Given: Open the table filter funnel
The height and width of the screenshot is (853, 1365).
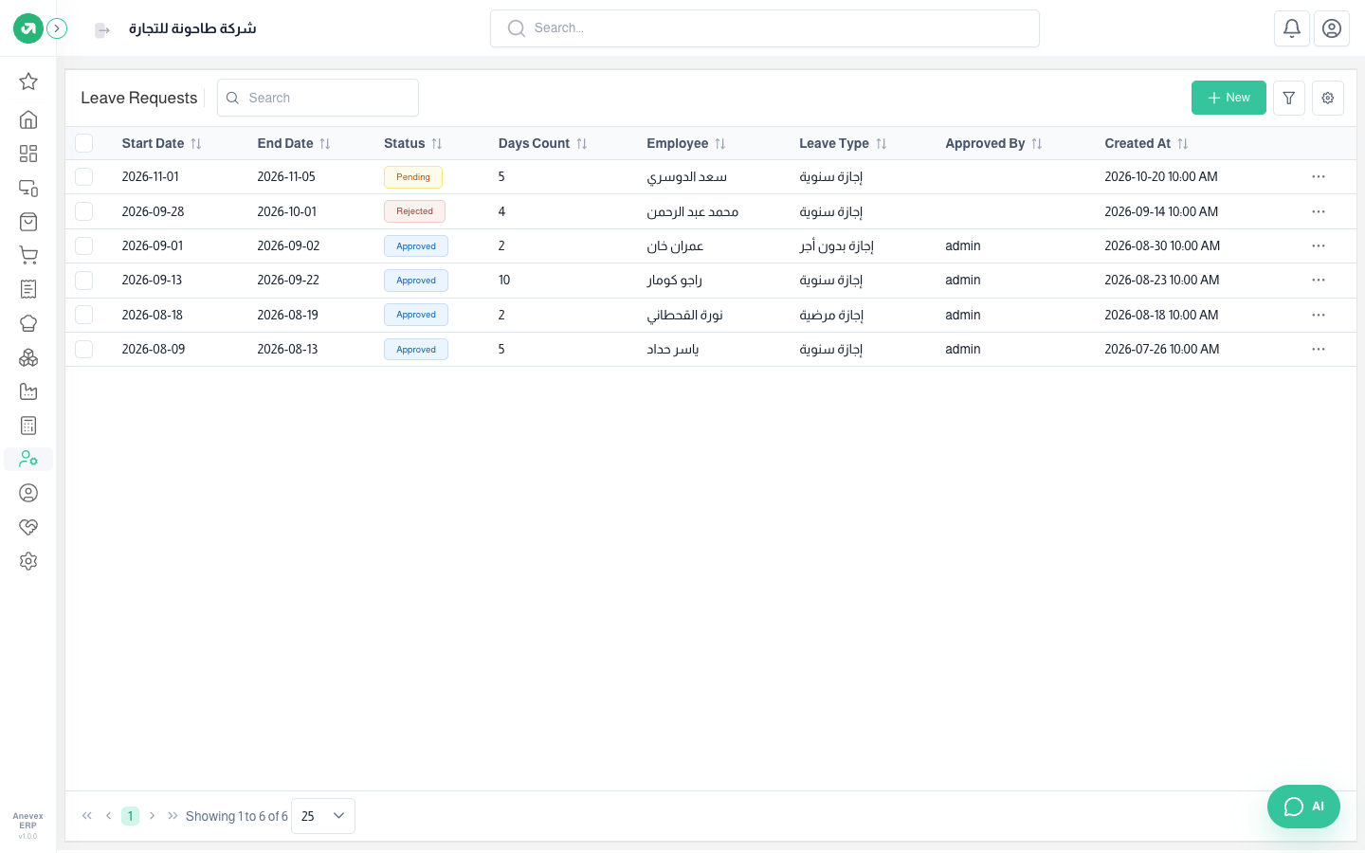Looking at the screenshot, I should click(x=1289, y=98).
